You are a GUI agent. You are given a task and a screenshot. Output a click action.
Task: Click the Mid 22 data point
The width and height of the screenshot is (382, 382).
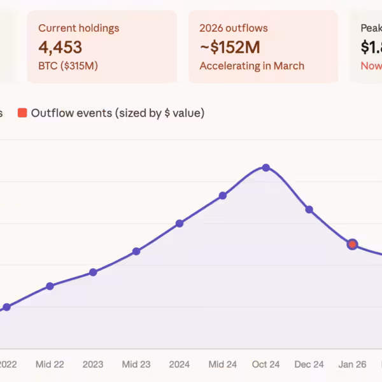(50, 286)
